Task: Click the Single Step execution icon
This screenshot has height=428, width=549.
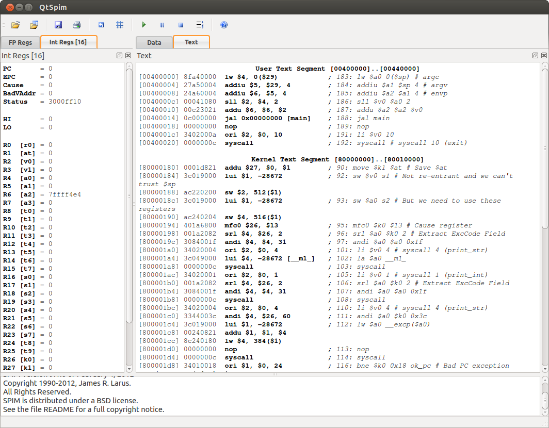Action: point(200,24)
